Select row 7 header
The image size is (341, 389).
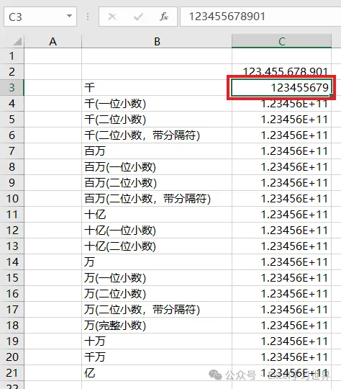(x=12, y=151)
